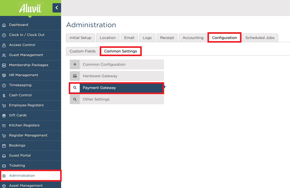Screen dimensions: 290x188
Task: Click the Administration gear icon
Action: coord(4,176)
